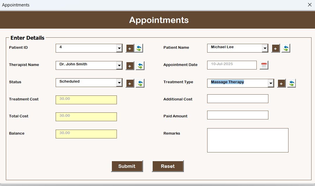Click the Balance field
Screen dimensions: 315x186
[86, 134]
